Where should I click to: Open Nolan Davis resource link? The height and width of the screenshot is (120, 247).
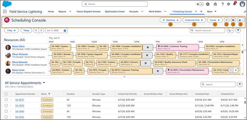pos(18,46)
